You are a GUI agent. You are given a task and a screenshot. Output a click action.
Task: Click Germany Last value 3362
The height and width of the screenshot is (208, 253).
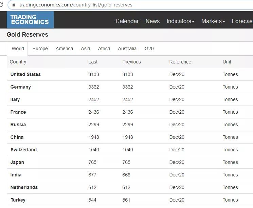tap(94, 87)
